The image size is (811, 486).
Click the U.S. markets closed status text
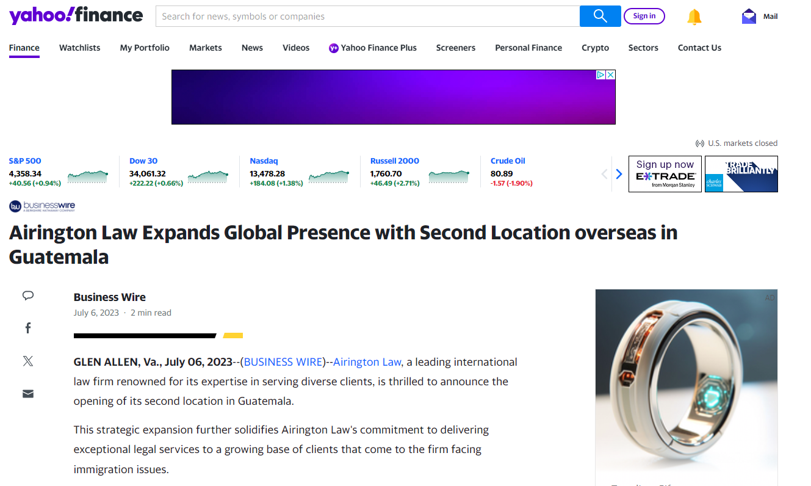743,143
